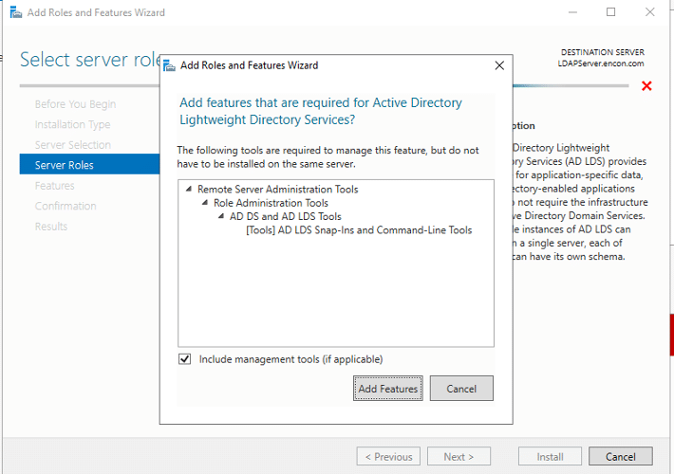Click the Add Features button
674x474 pixels.
(x=387, y=389)
